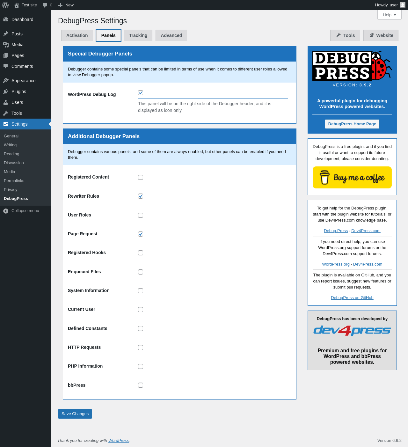Uncheck the Page Request checkbox
408x447 pixels.
(x=141, y=234)
